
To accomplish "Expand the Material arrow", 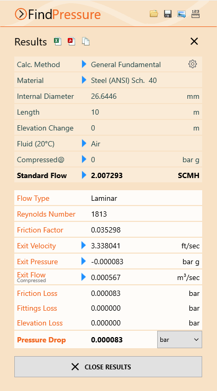I will click(84, 80).
